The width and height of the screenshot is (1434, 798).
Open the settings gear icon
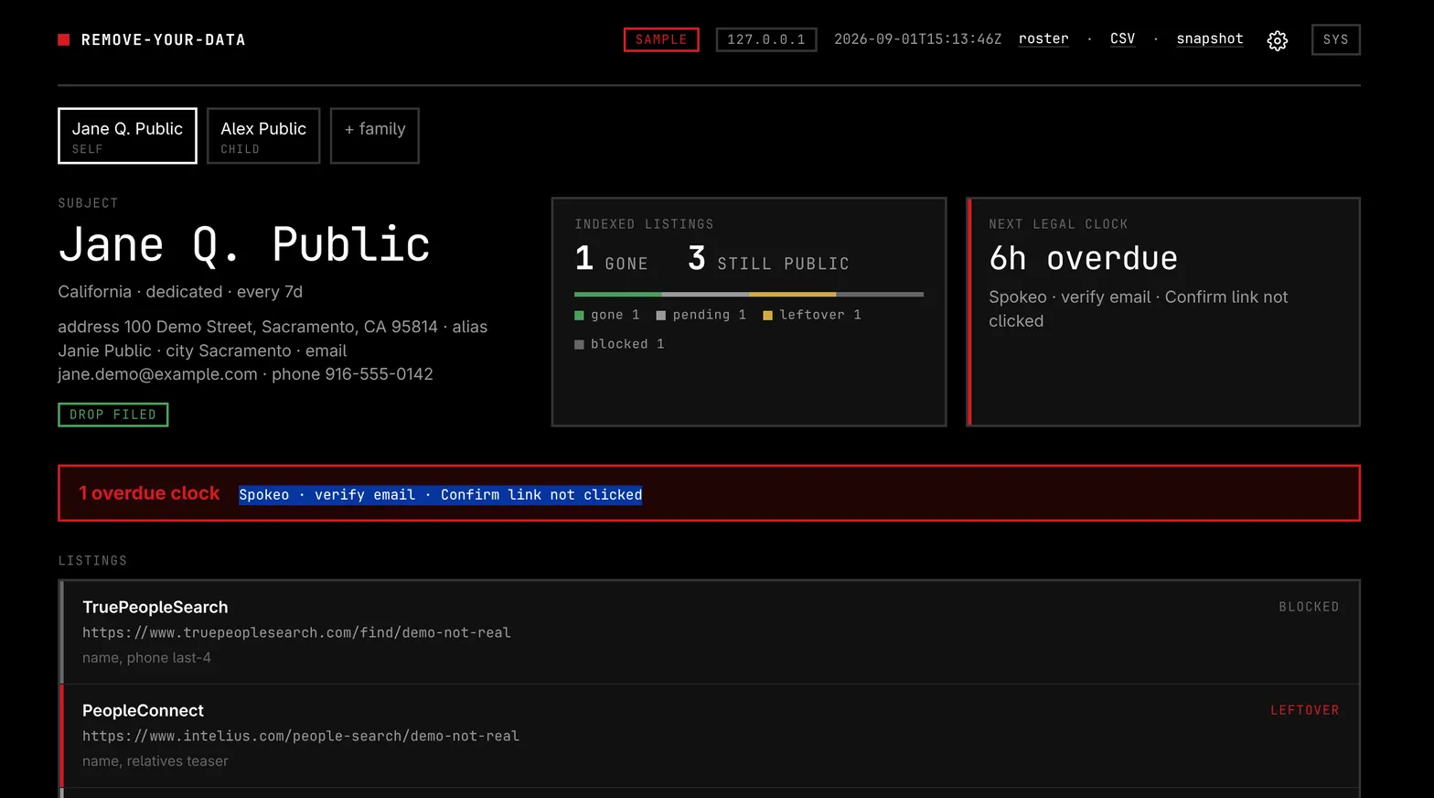(1278, 40)
